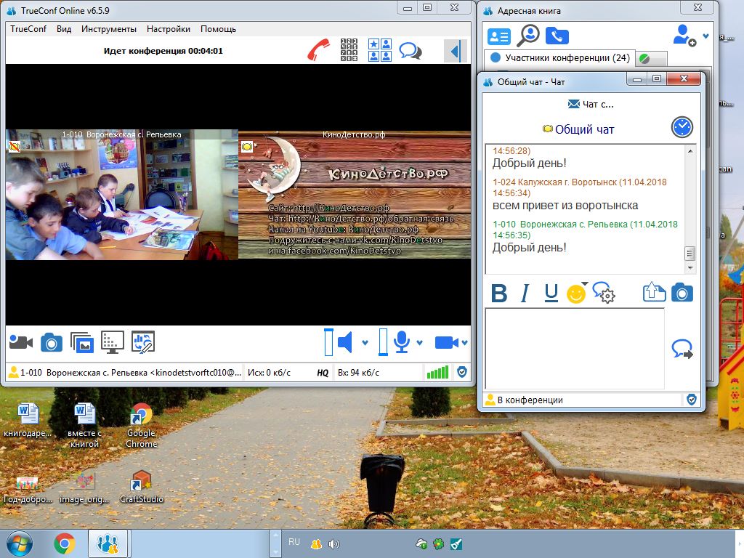
Task: Click in the chat message input field
Action: tap(575, 348)
